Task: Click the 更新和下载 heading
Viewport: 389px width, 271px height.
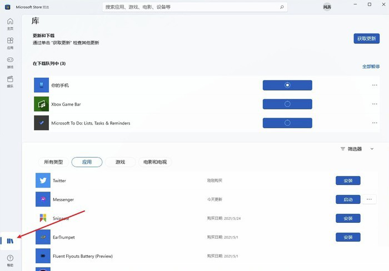Action: tap(44, 36)
